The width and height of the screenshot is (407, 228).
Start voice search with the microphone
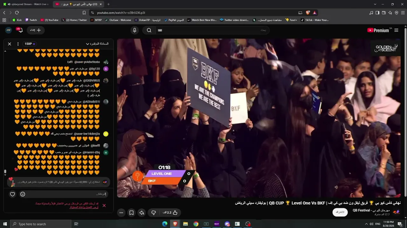click(135, 30)
